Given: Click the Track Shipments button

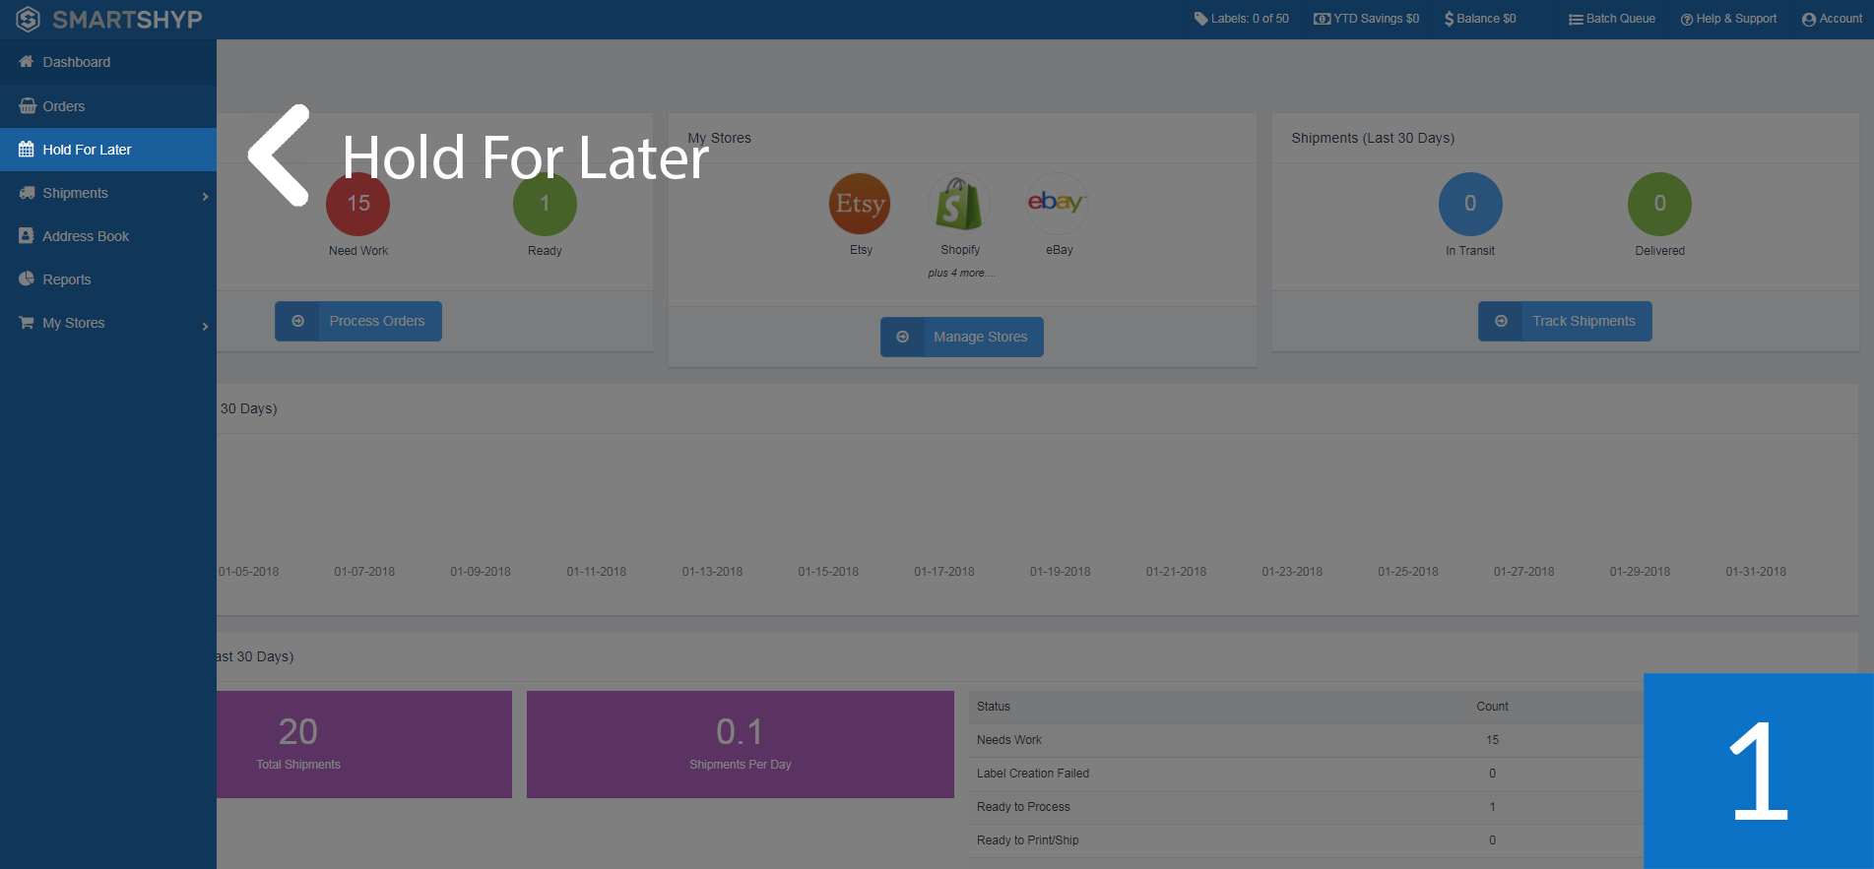Looking at the screenshot, I should click(x=1565, y=321).
